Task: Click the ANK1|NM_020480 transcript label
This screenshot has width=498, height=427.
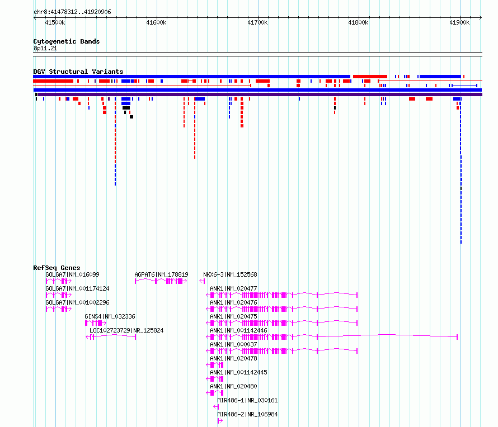Action: click(x=233, y=386)
